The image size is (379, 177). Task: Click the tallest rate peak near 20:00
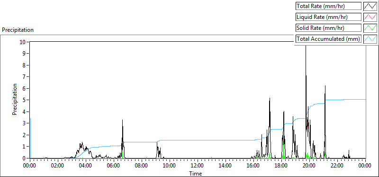306,46
